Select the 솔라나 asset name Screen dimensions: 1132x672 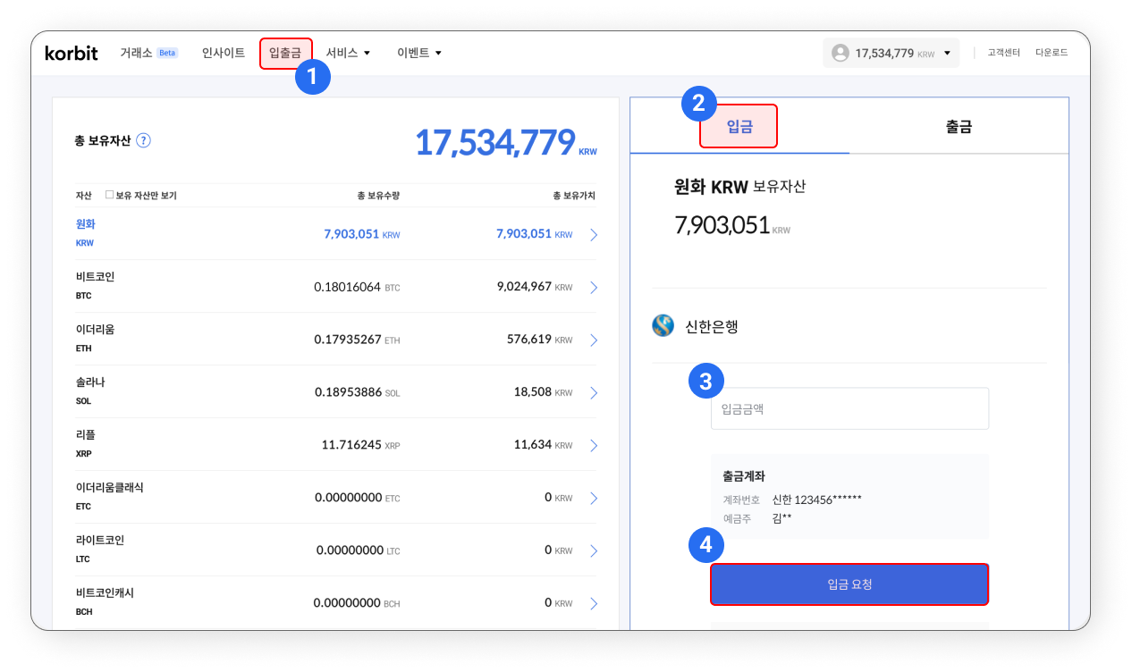point(90,382)
